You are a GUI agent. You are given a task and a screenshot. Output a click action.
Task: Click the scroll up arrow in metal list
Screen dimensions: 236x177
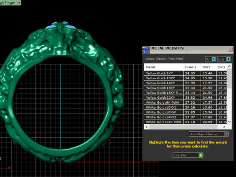pyautogui.click(x=229, y=66)
